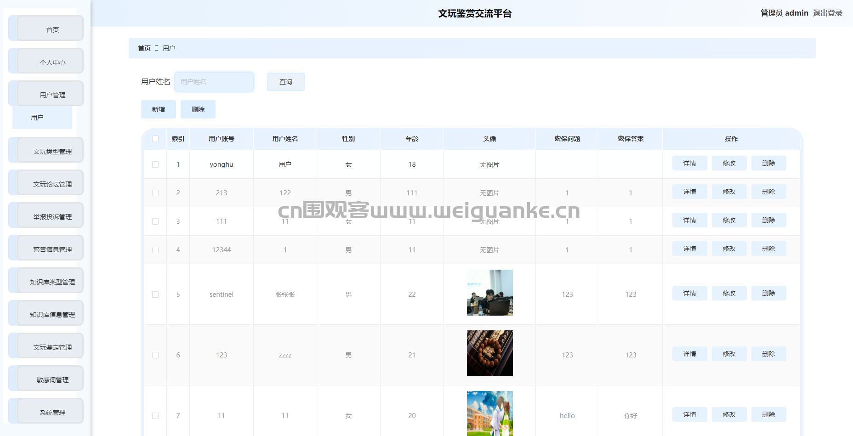The height and width of the screenshot is (436, 853).
Task: Click the 查询 search button
Action: pos(285,82)
